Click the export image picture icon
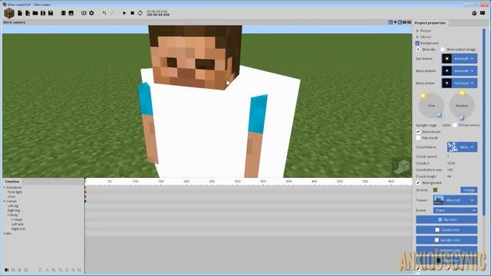The image size is (491, 276). coord(71,13)
